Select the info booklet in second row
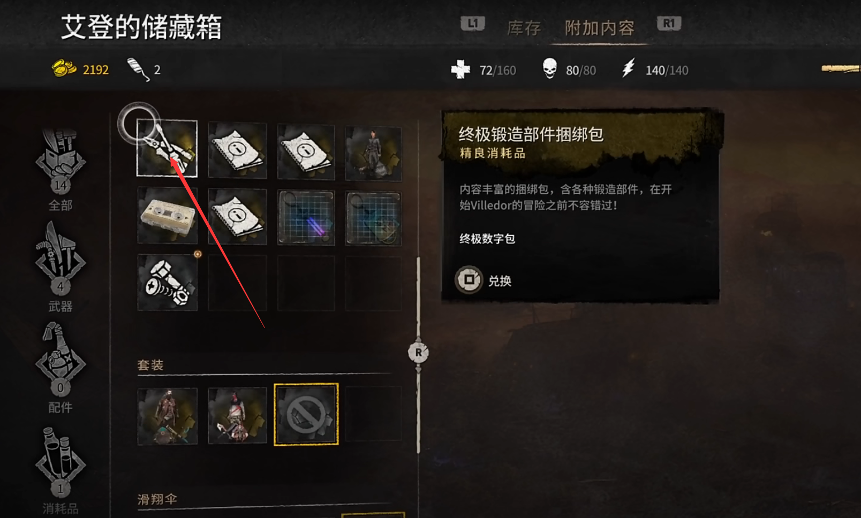The image size is (861, 518). click(x=237, y=216)
